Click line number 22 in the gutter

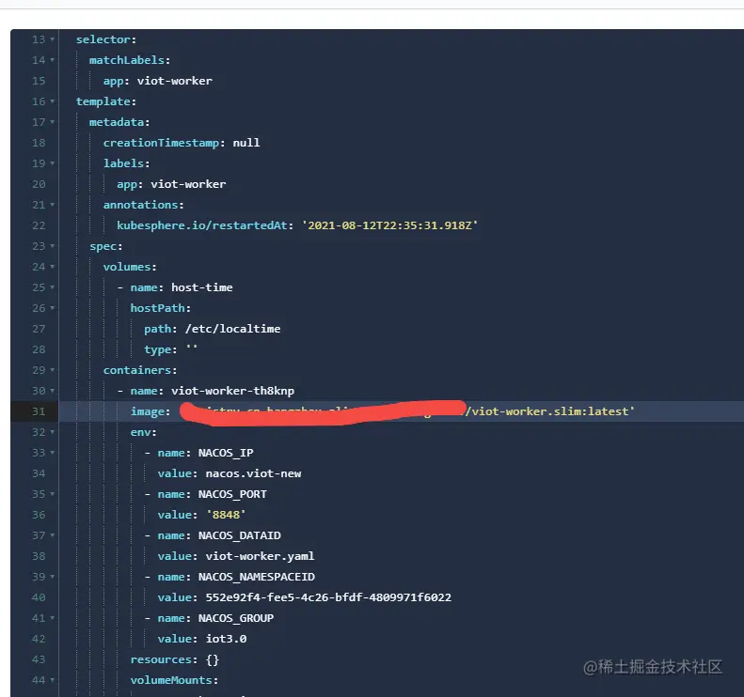coord(39,225)
